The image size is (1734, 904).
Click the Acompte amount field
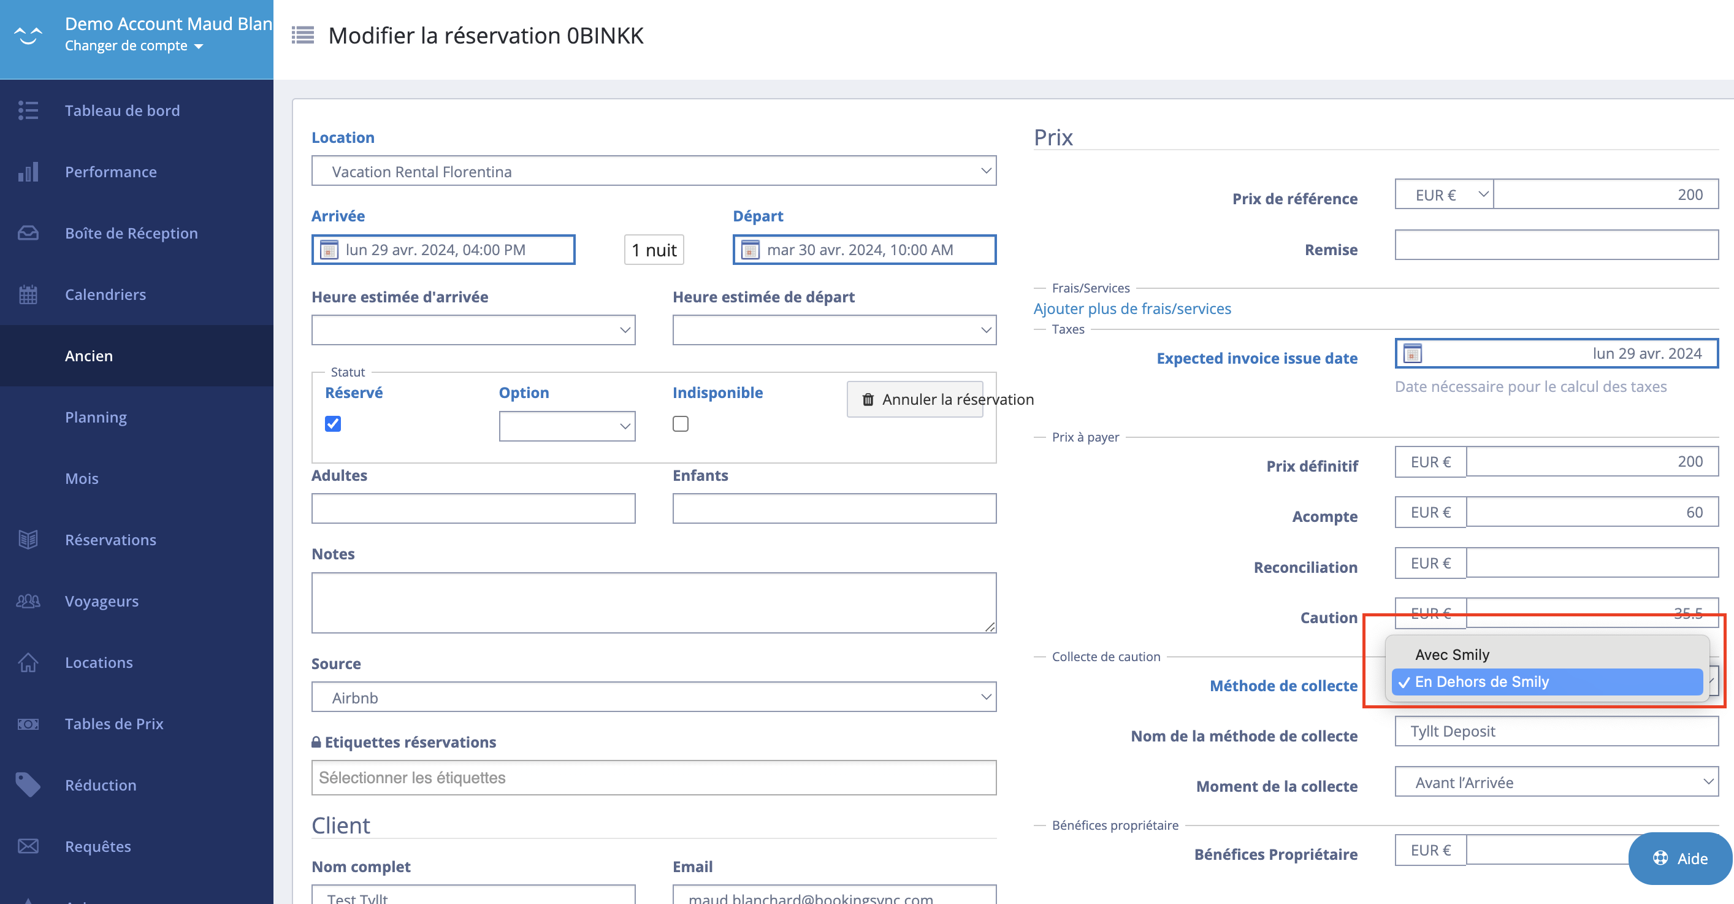(x=1592, y=512)
